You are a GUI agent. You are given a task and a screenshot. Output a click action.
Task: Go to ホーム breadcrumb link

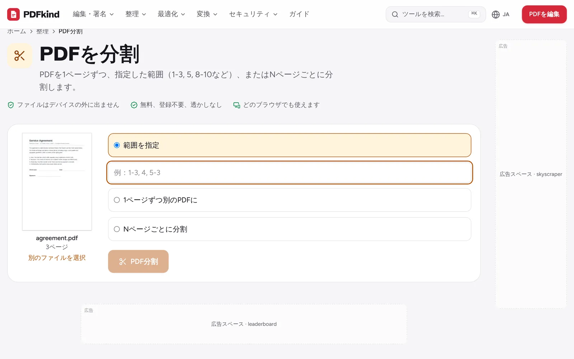coord(17,32)
